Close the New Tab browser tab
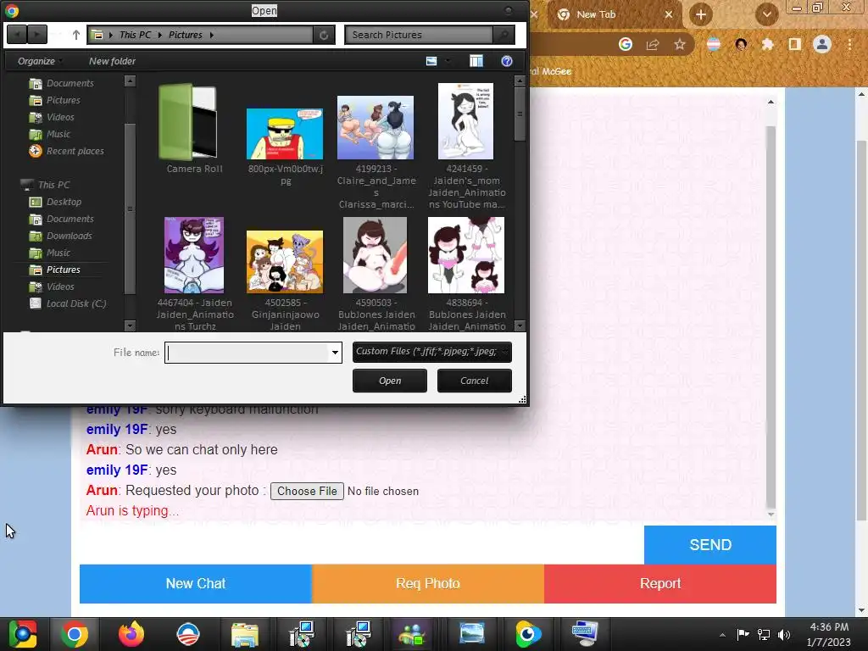868x651 pixels. click(668, 14)
